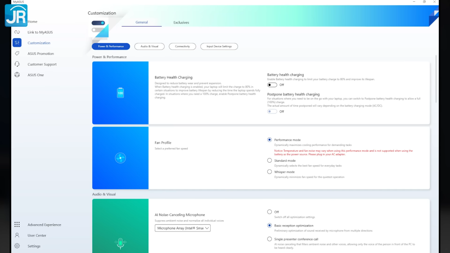Click the vertical scrollbar of the settings list
This screenshot has width=450, height=253.
click(436, 79)
